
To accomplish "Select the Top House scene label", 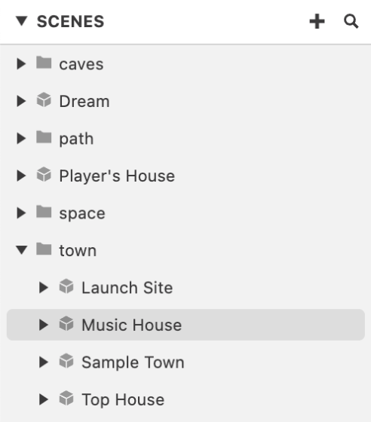I will tap(123, 399).
